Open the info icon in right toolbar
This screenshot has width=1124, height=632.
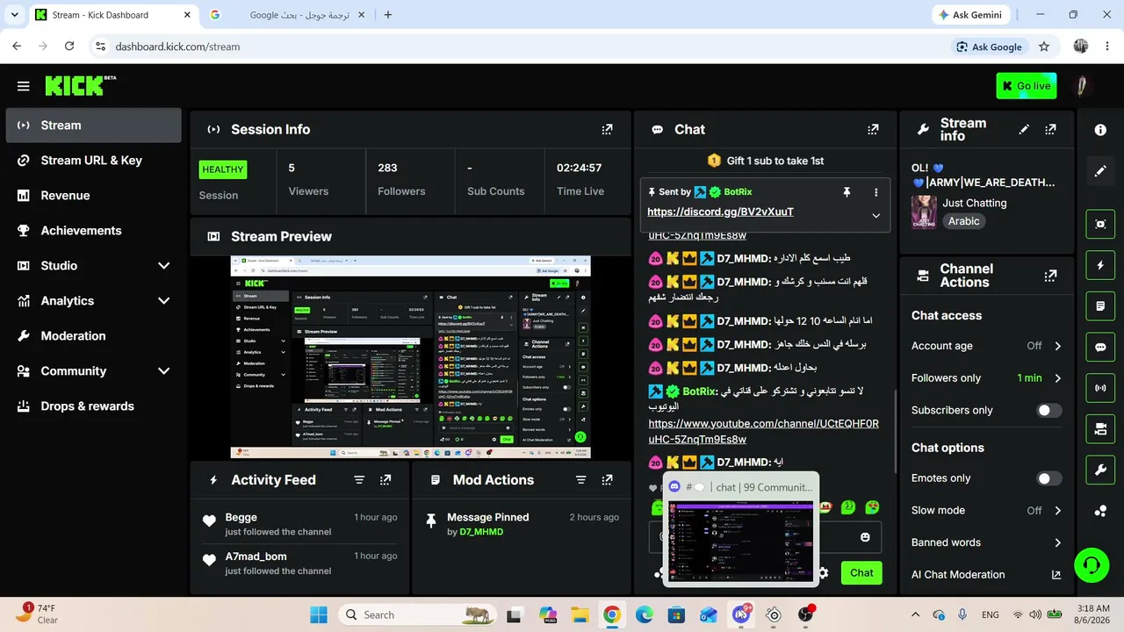(x=1100, y=130)
